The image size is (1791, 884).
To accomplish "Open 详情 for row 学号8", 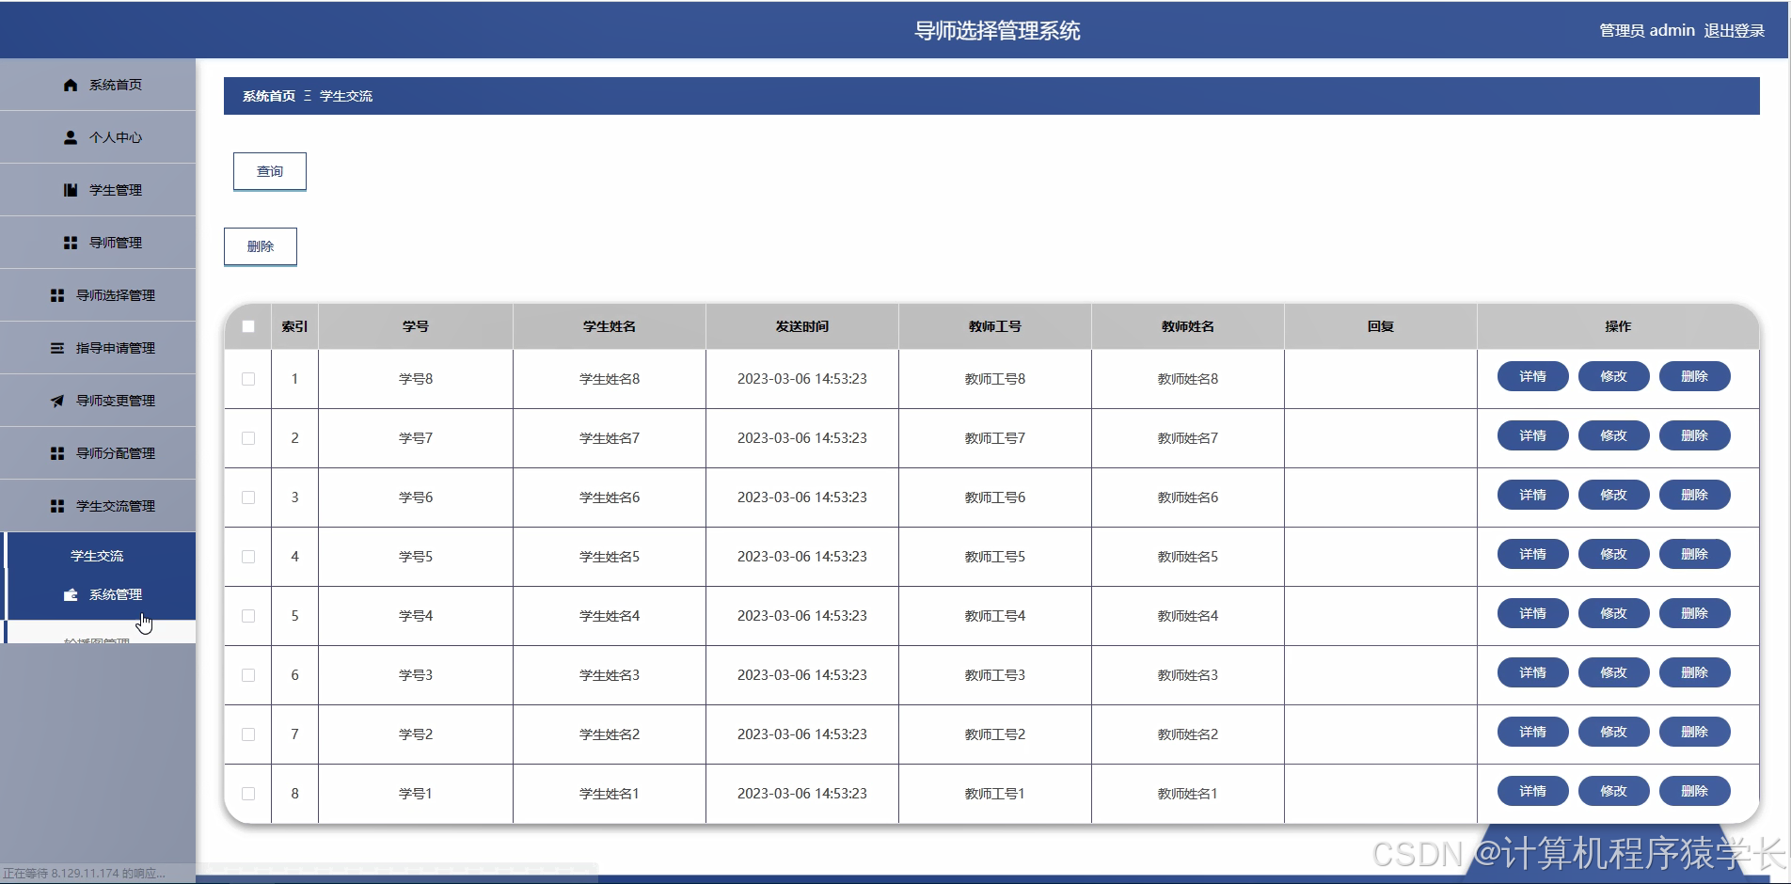I will 1532,376.
